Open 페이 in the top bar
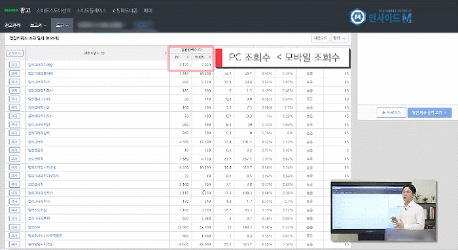This screenshot has width=458, height=250. [x=148, y=10]
